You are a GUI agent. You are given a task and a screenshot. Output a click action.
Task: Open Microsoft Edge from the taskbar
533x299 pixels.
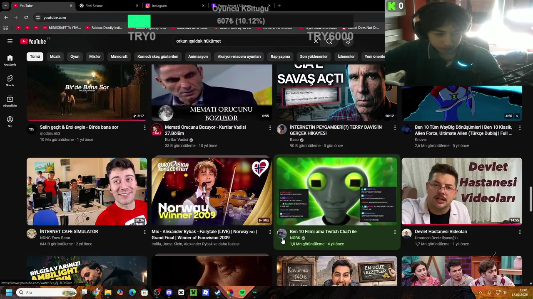(132, 292)
